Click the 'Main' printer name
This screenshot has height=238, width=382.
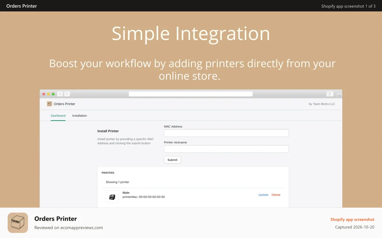[126, 193]
